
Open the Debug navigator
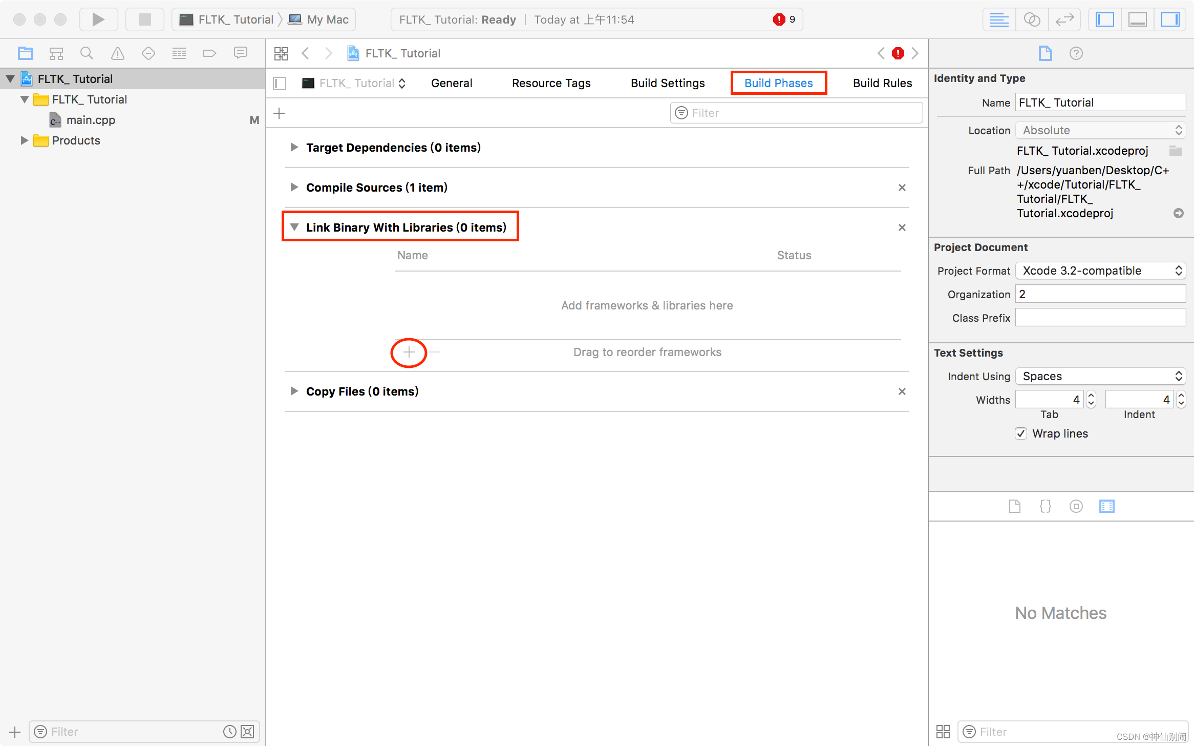(x=179, y=53)
